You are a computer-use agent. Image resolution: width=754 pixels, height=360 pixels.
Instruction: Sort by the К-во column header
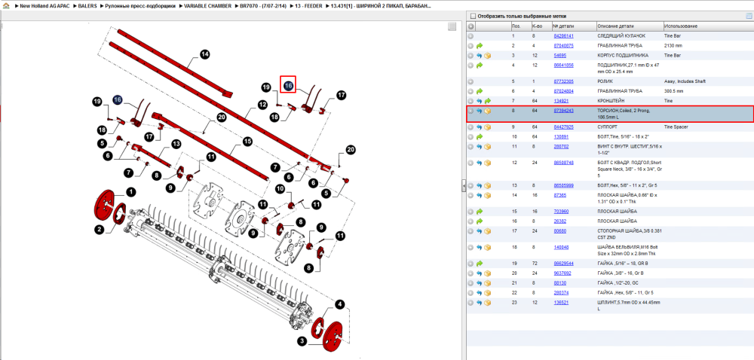pos(537,26)
